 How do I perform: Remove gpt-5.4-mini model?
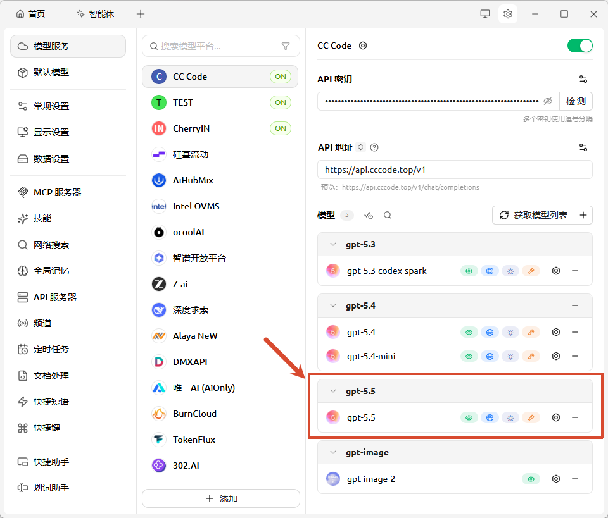point(575,356)
